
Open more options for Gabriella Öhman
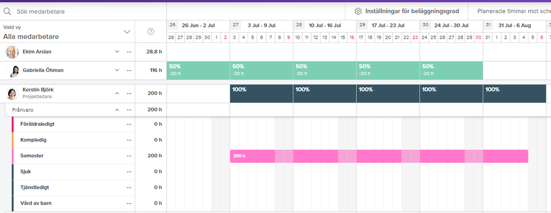tap(129, 70)
